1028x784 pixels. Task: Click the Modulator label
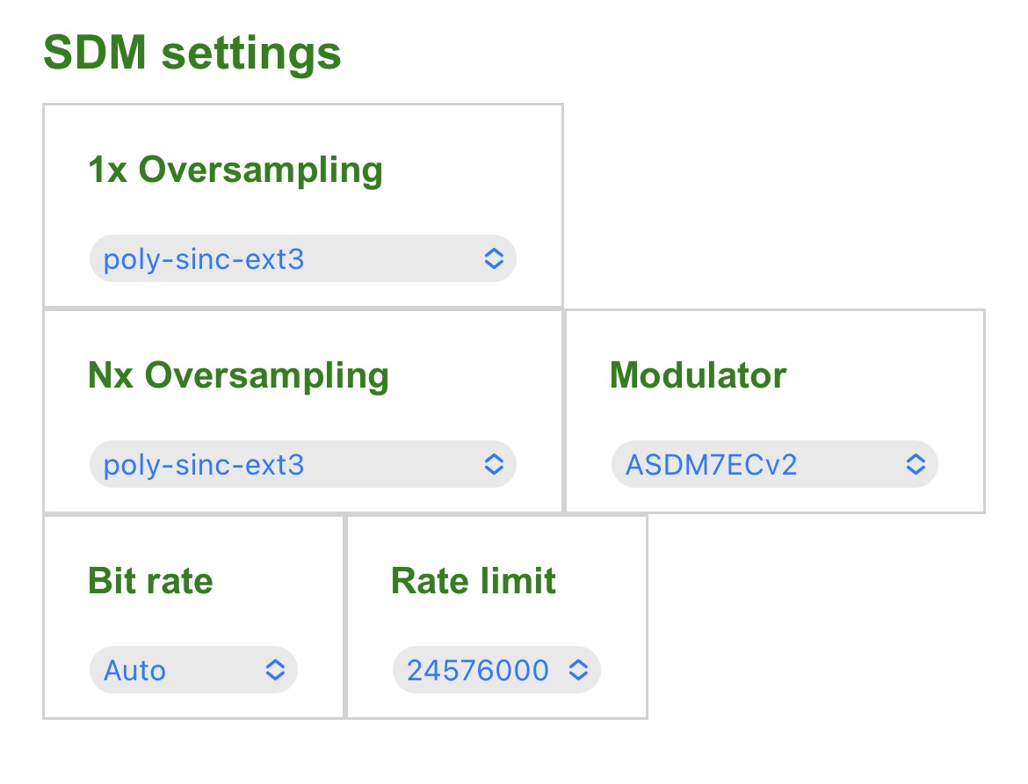pyautogui.click(x=698, y=375)
